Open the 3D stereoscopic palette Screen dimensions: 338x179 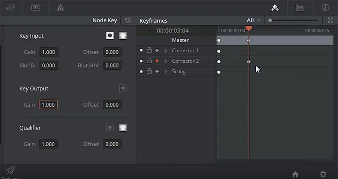35,8
